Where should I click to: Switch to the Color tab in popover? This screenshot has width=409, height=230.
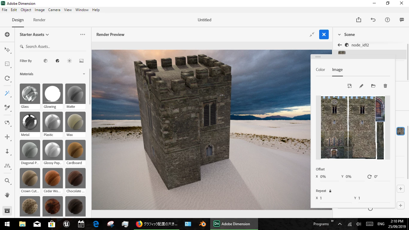click(x=320, y=69)
